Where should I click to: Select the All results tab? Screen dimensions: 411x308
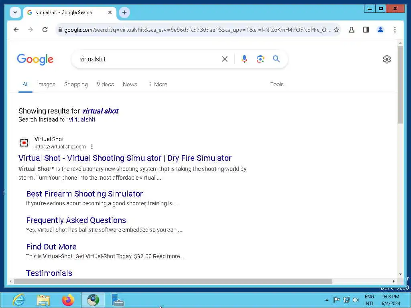[x=25, y=84]
